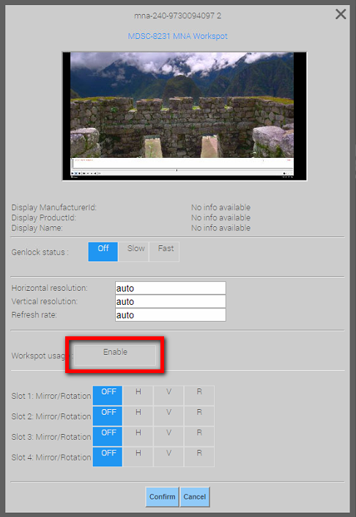
Task: Set Slot 3 mirror to H
Action: [138, 436]
